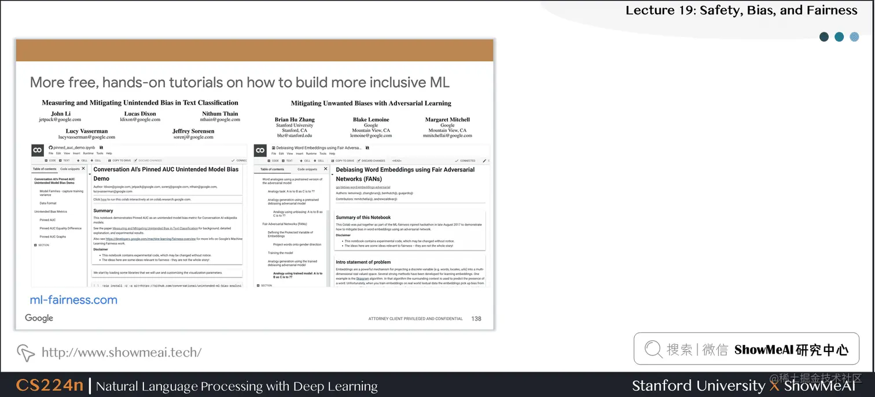Open Edit menu in pinned_auc_demo notebook
Screen dimensions: 875x397
58,153
